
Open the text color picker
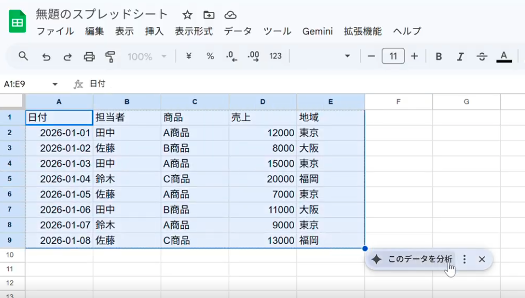coord(504,57)
